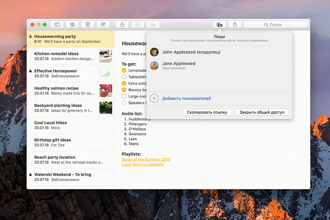Create a new note with compose icon

point(103,25)
